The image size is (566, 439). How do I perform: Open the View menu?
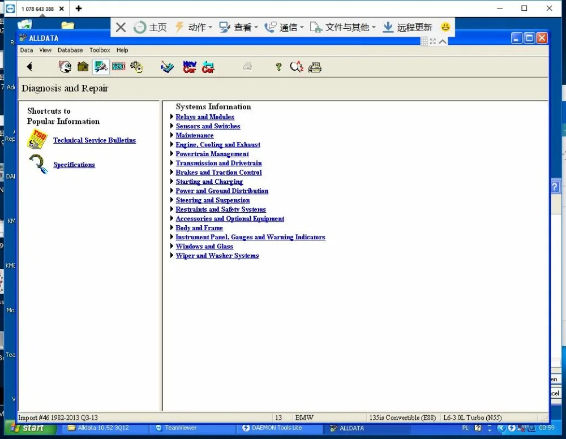tap(45, 50)
